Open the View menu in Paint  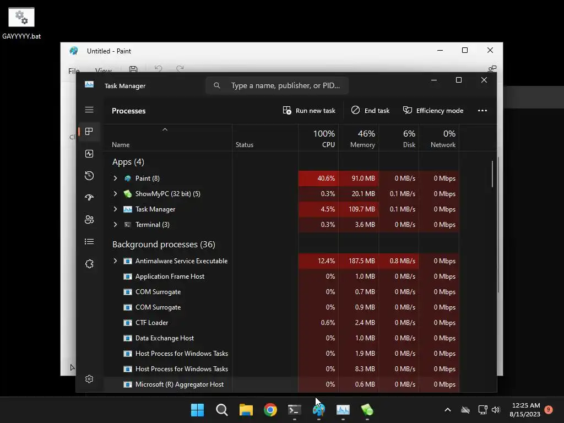103,71
